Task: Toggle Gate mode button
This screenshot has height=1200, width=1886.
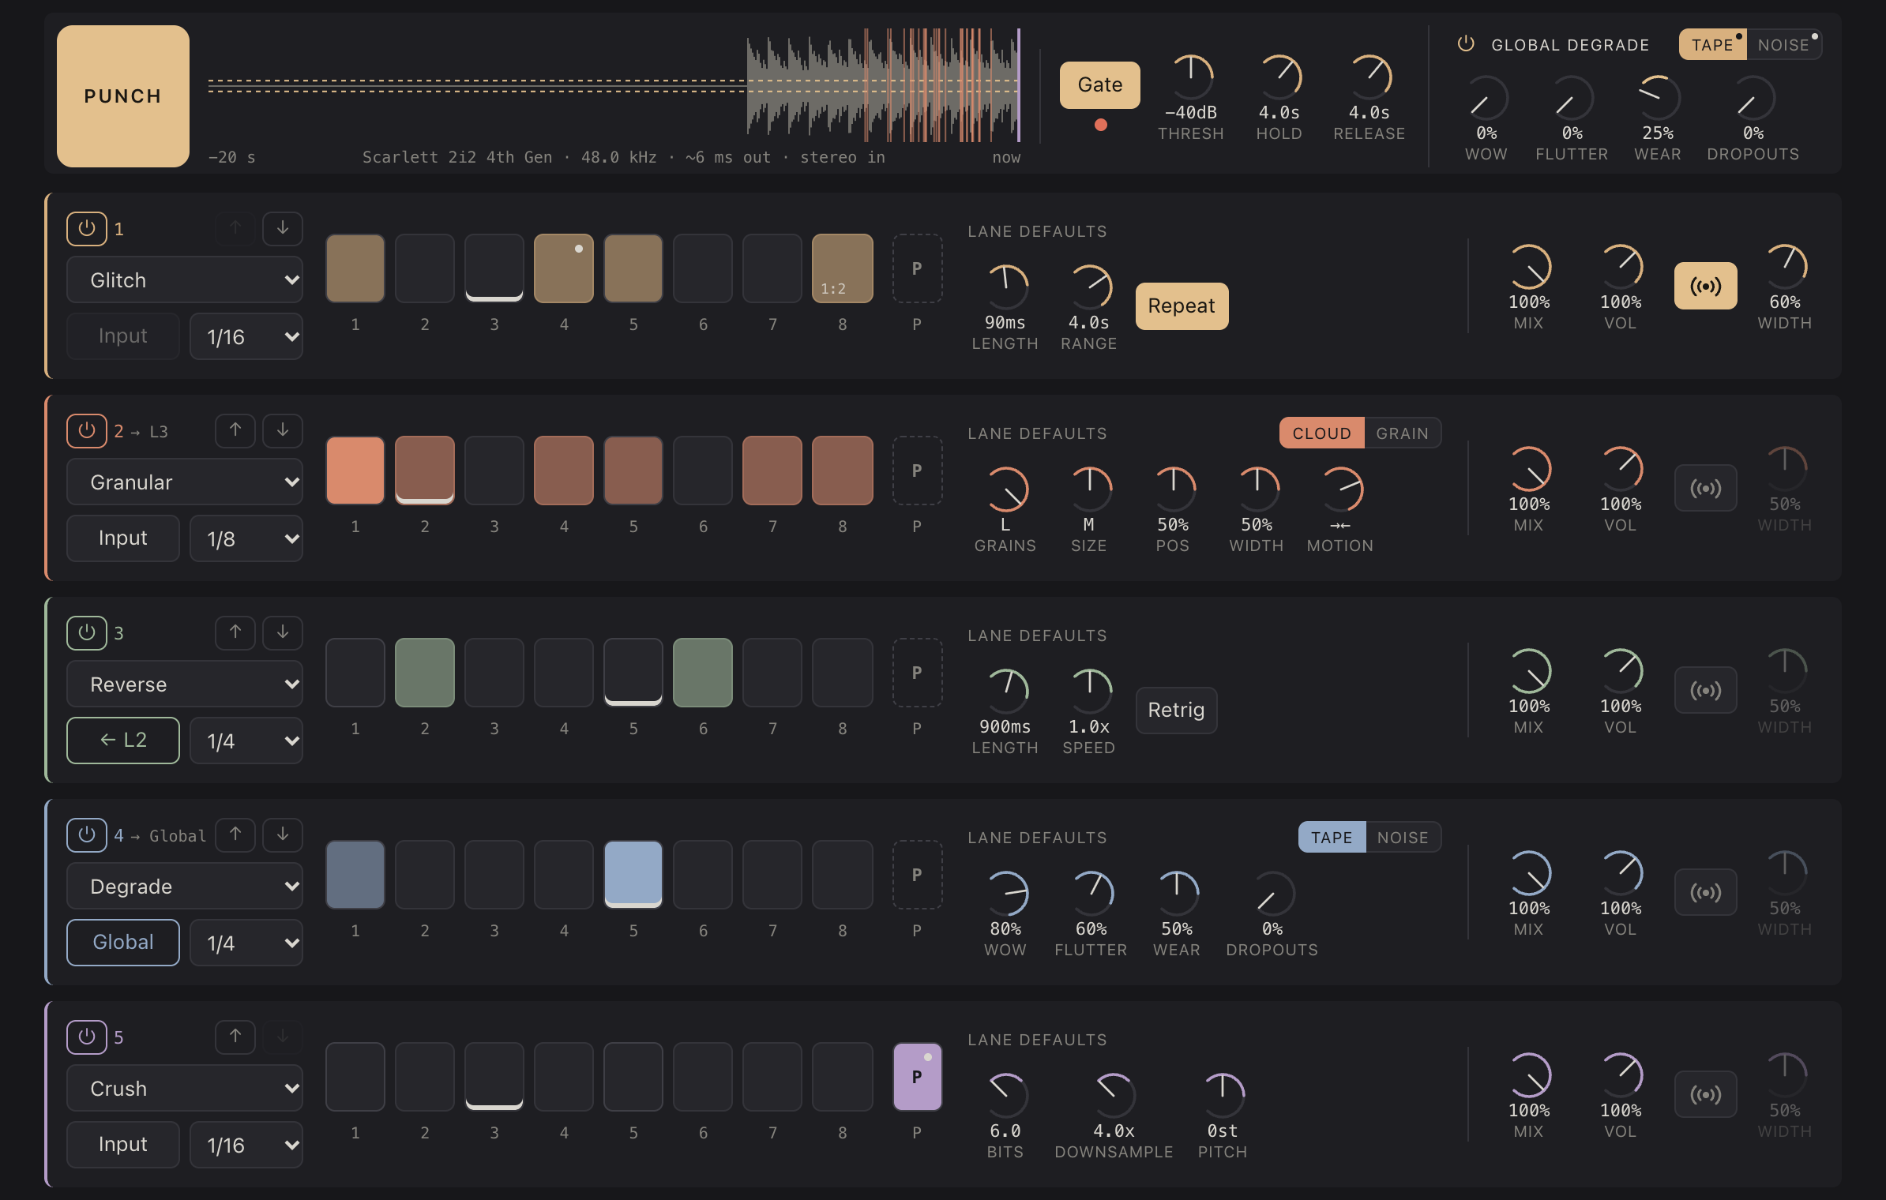Action: [1100, 85]
